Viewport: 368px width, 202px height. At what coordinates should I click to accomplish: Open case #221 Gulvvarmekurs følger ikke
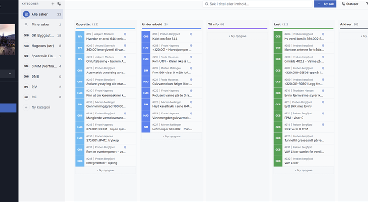(172, 81)
